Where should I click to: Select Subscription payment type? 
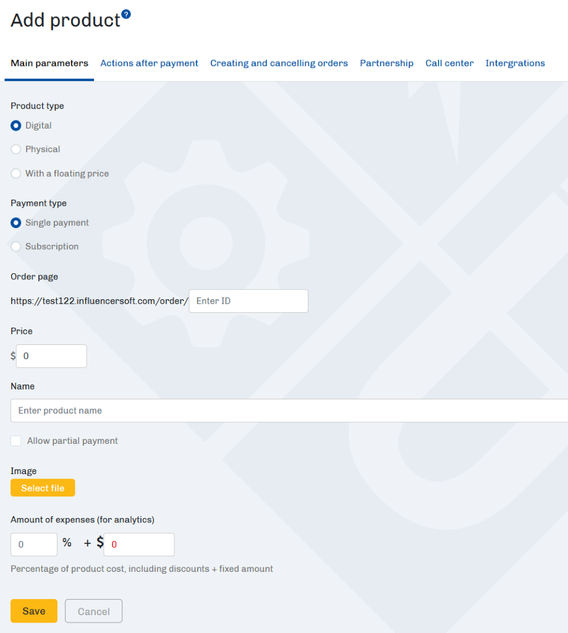tap(16, 247)
